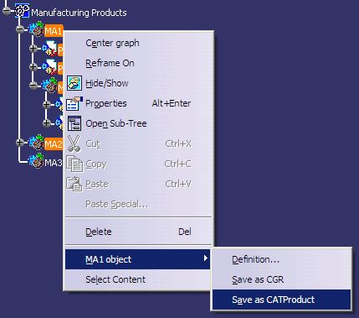Viewport: 359px width, 318px height.
Task: Click the Properties icon in context menu
Action: pos(74,103)
